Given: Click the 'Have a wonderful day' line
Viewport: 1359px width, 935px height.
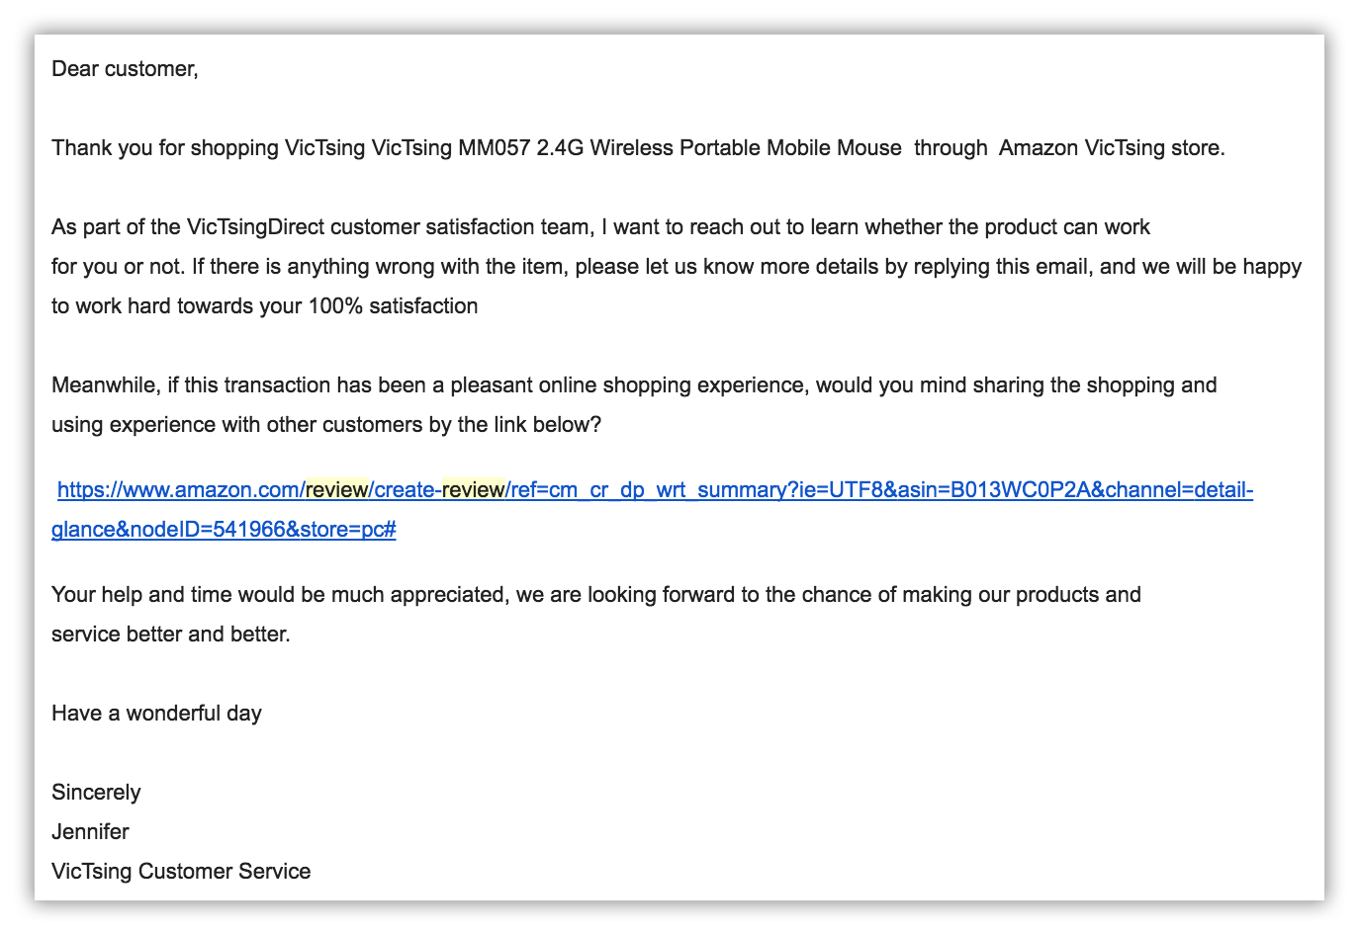Looking at the screenshot, I should pos(156,714).
